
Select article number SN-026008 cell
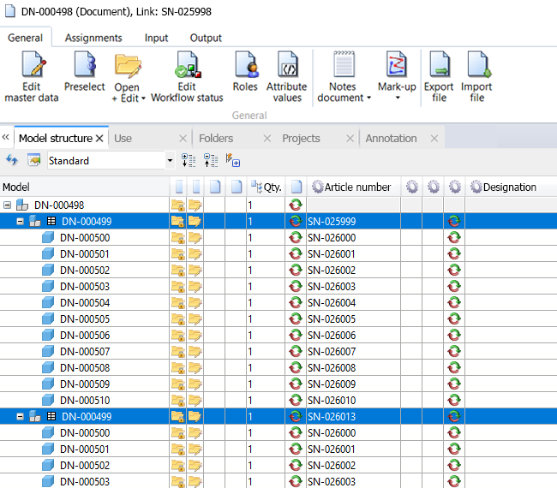331,368
